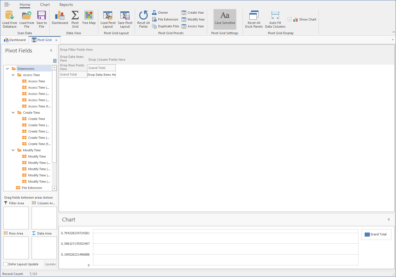Uncheck the Show Chart checkbox

(x=290, y=19)
